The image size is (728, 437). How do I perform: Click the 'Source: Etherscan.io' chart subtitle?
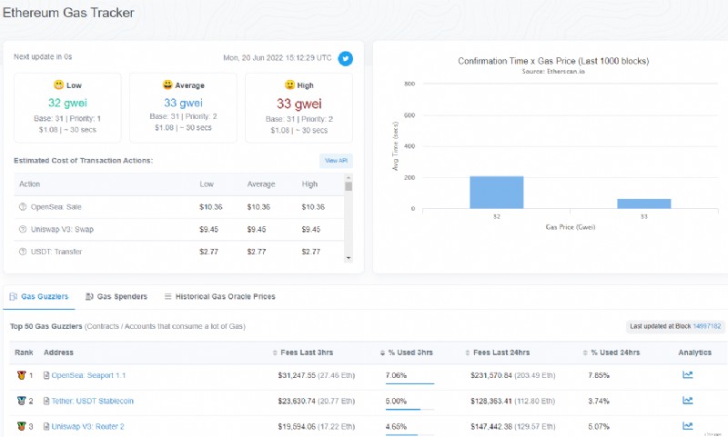tap(553, 72)
